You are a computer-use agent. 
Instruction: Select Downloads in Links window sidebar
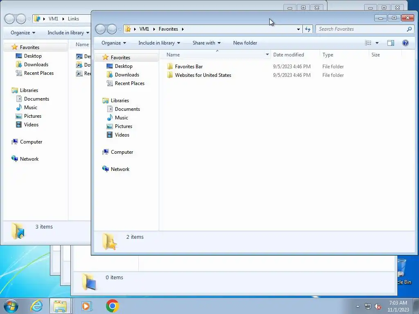(36, 65)
